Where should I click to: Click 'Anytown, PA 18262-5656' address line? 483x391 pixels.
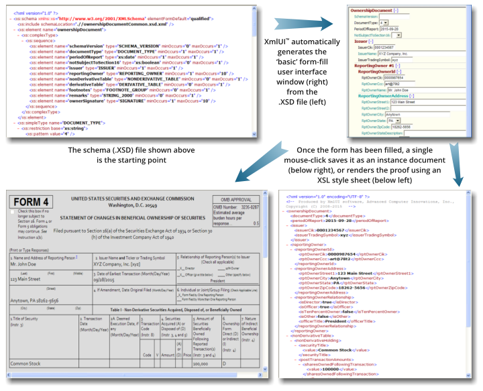34,300
